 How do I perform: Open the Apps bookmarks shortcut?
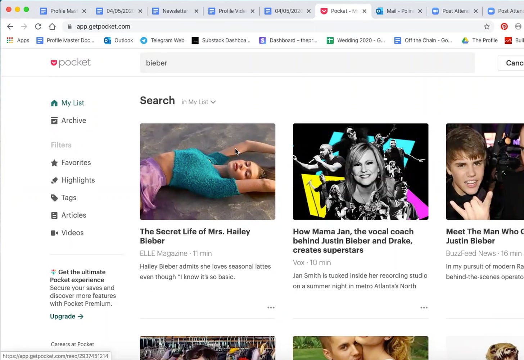[18, 40]
